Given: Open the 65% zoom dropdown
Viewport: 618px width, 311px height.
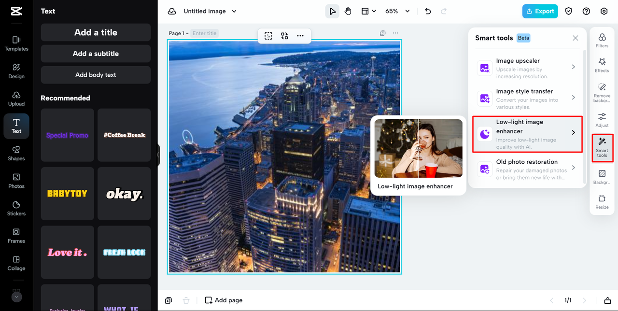Looking at the screenshot, I should [x=397, y=11].
